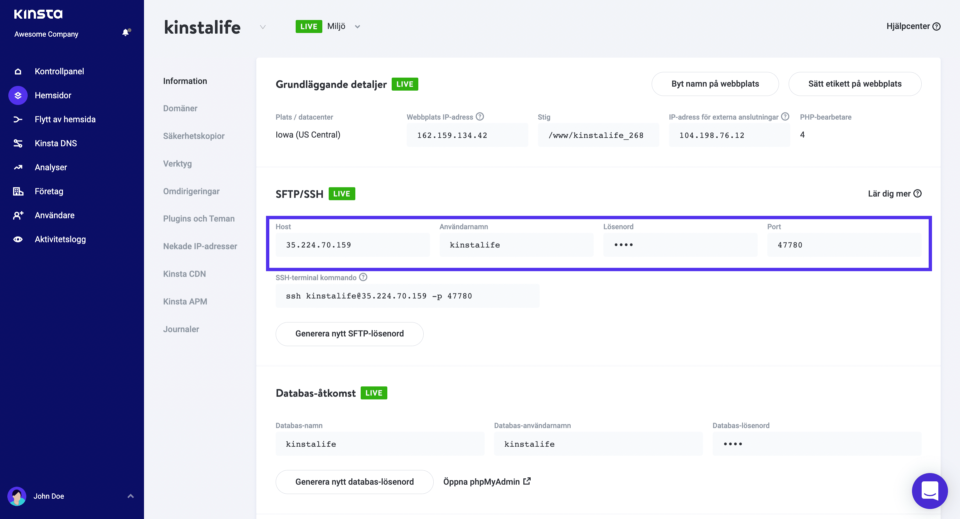This screenshot has height=519, width=960.
Task: Open the Användare page
Action: pos(55,215)
